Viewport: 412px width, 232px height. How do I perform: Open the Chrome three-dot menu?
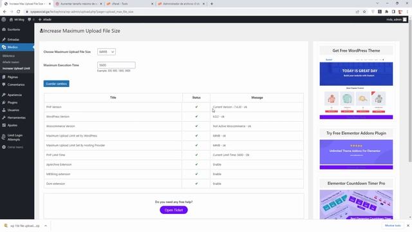point(407,12)
